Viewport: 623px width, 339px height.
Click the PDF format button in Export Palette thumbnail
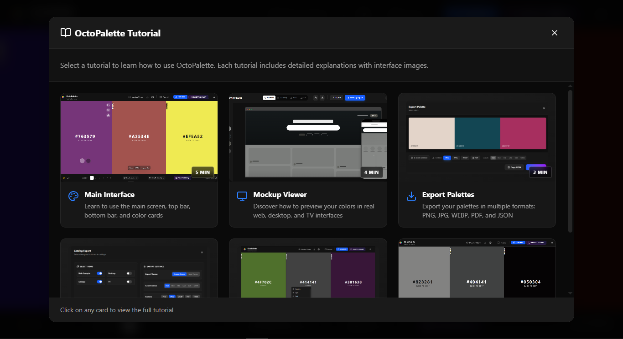coord(475,158)
